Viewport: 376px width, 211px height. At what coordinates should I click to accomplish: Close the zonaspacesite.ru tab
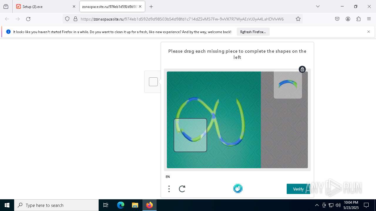pos(140,6)
